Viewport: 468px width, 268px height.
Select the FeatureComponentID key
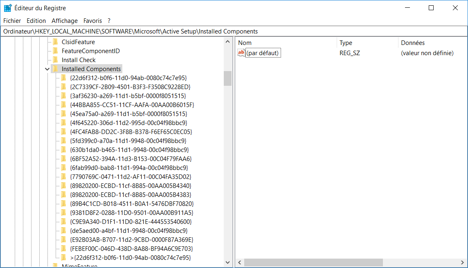(x=91, y=51)
